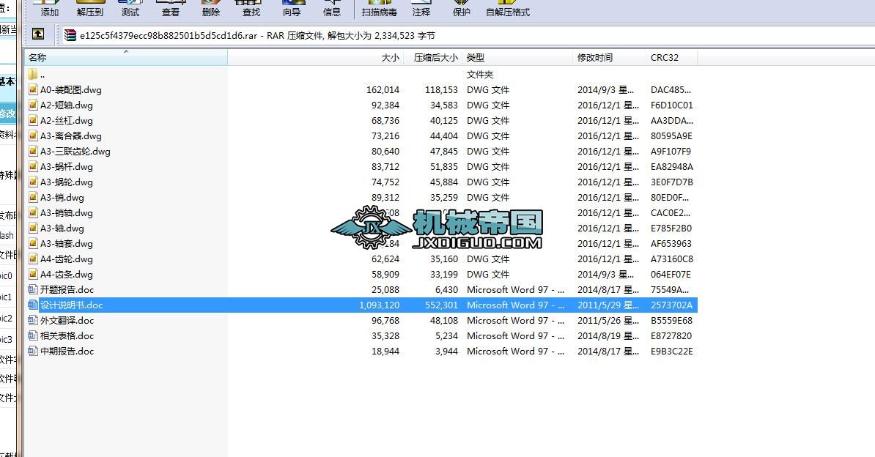875x457 pixels.
Task: Sort by the 压缩后大小 column header
Action: pos(434,57)
